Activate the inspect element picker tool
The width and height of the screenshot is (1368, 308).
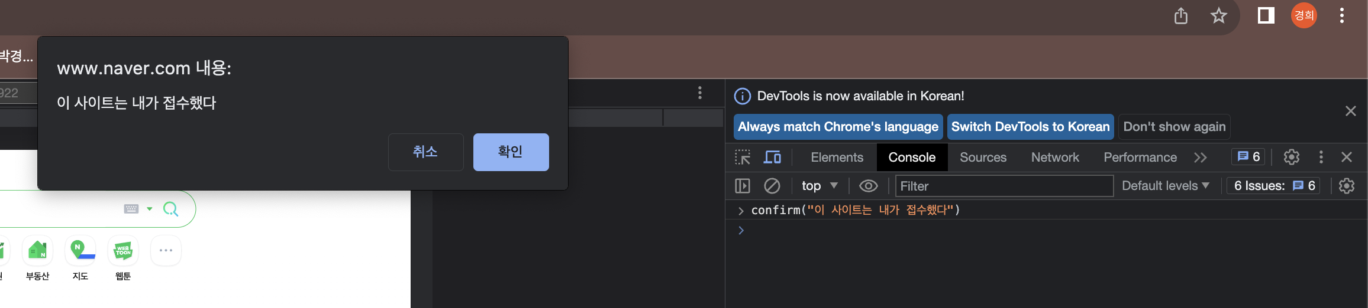(743, 157)
